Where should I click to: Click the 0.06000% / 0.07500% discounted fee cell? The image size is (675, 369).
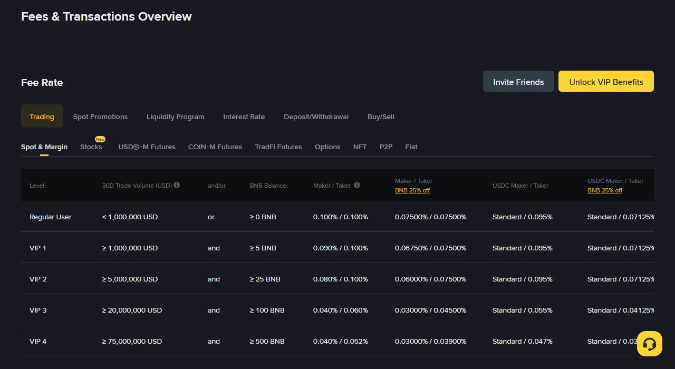431,279
